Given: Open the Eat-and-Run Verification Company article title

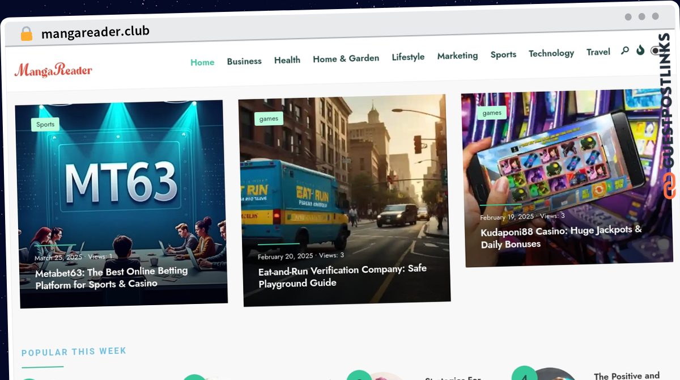Looking at the screenshot, I should 342,276.
